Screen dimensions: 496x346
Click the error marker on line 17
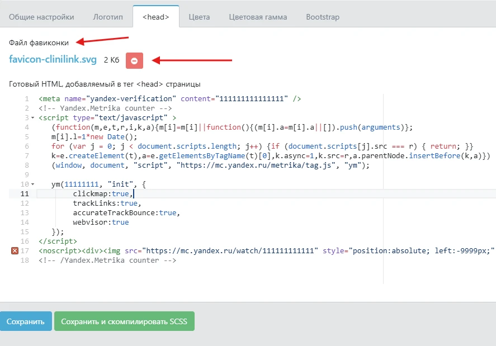tap(15, 251)
